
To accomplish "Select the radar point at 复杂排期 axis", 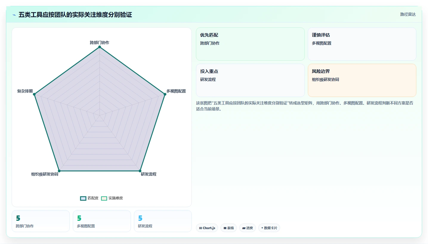I will pyautogui.click(x=34, y=94).
